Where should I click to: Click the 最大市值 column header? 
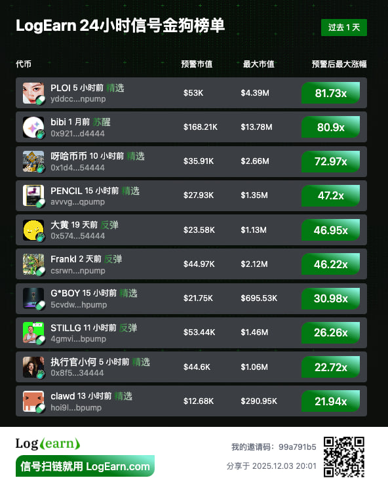click(x=259, y=64)
